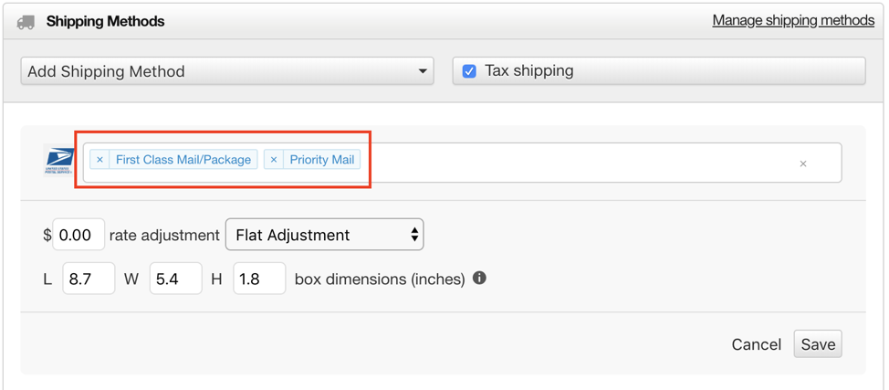Open the Manage shipping methods link
This screenshot has width=889, height=390.
[793, 20]
